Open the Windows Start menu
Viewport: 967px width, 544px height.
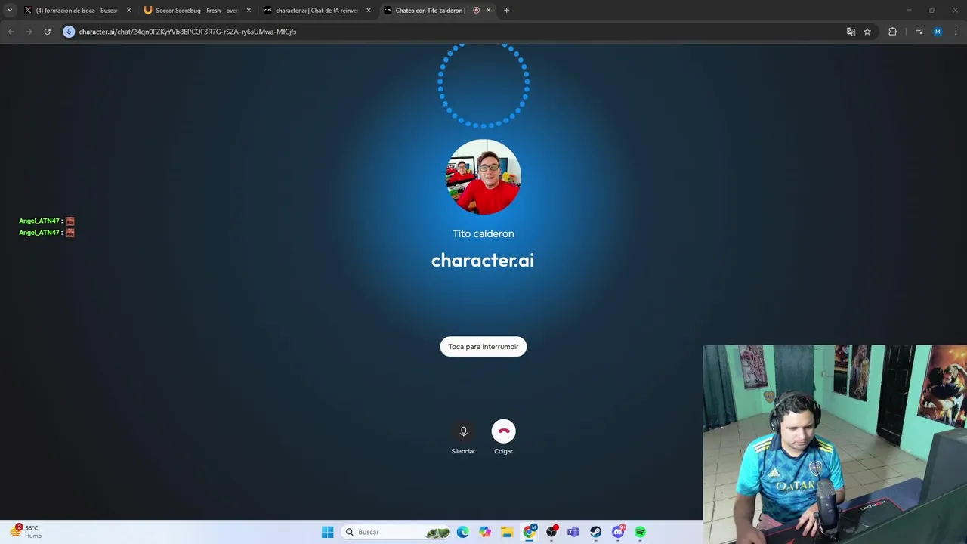click(x=327, y=532)
